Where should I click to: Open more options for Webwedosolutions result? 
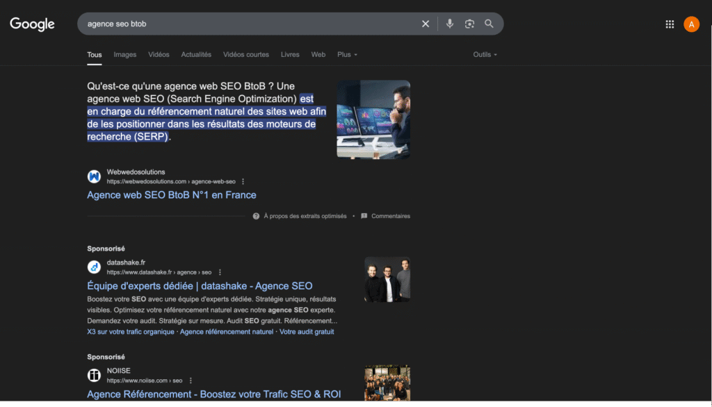(243, 181)
